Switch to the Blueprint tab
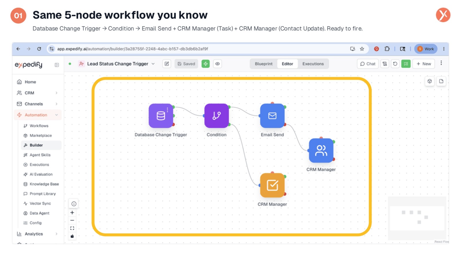Image resolution: width=461 pixels, height=259 pixels. (264, 64)
